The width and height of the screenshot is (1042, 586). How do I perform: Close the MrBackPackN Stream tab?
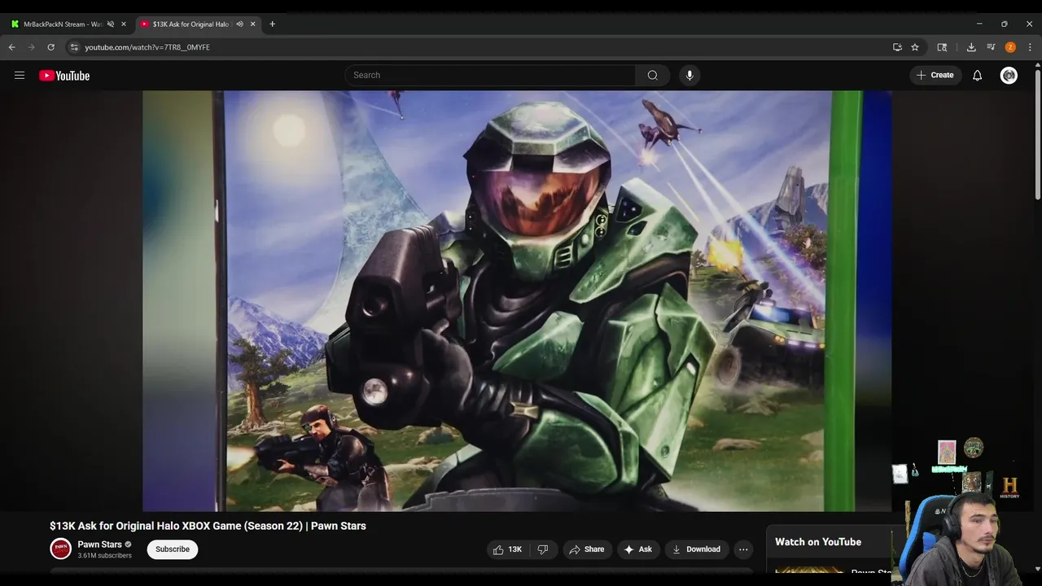[x=124, y=24]
